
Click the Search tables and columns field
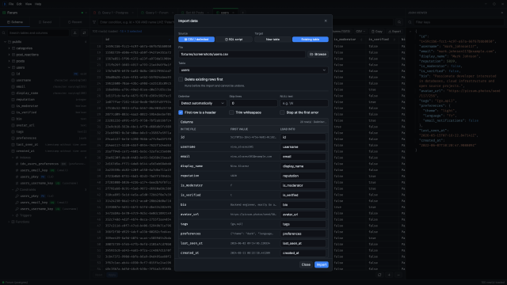point(38,33)
